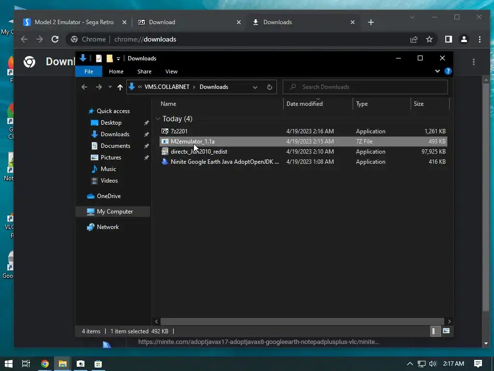Sort by Date modified column
Viewport: 494px width, 371px height.
point(305,104)
